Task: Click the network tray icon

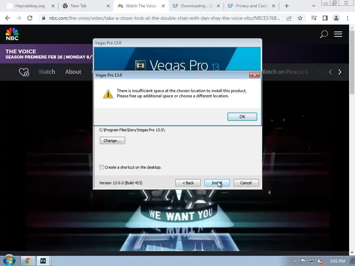Action: [312, 261]
